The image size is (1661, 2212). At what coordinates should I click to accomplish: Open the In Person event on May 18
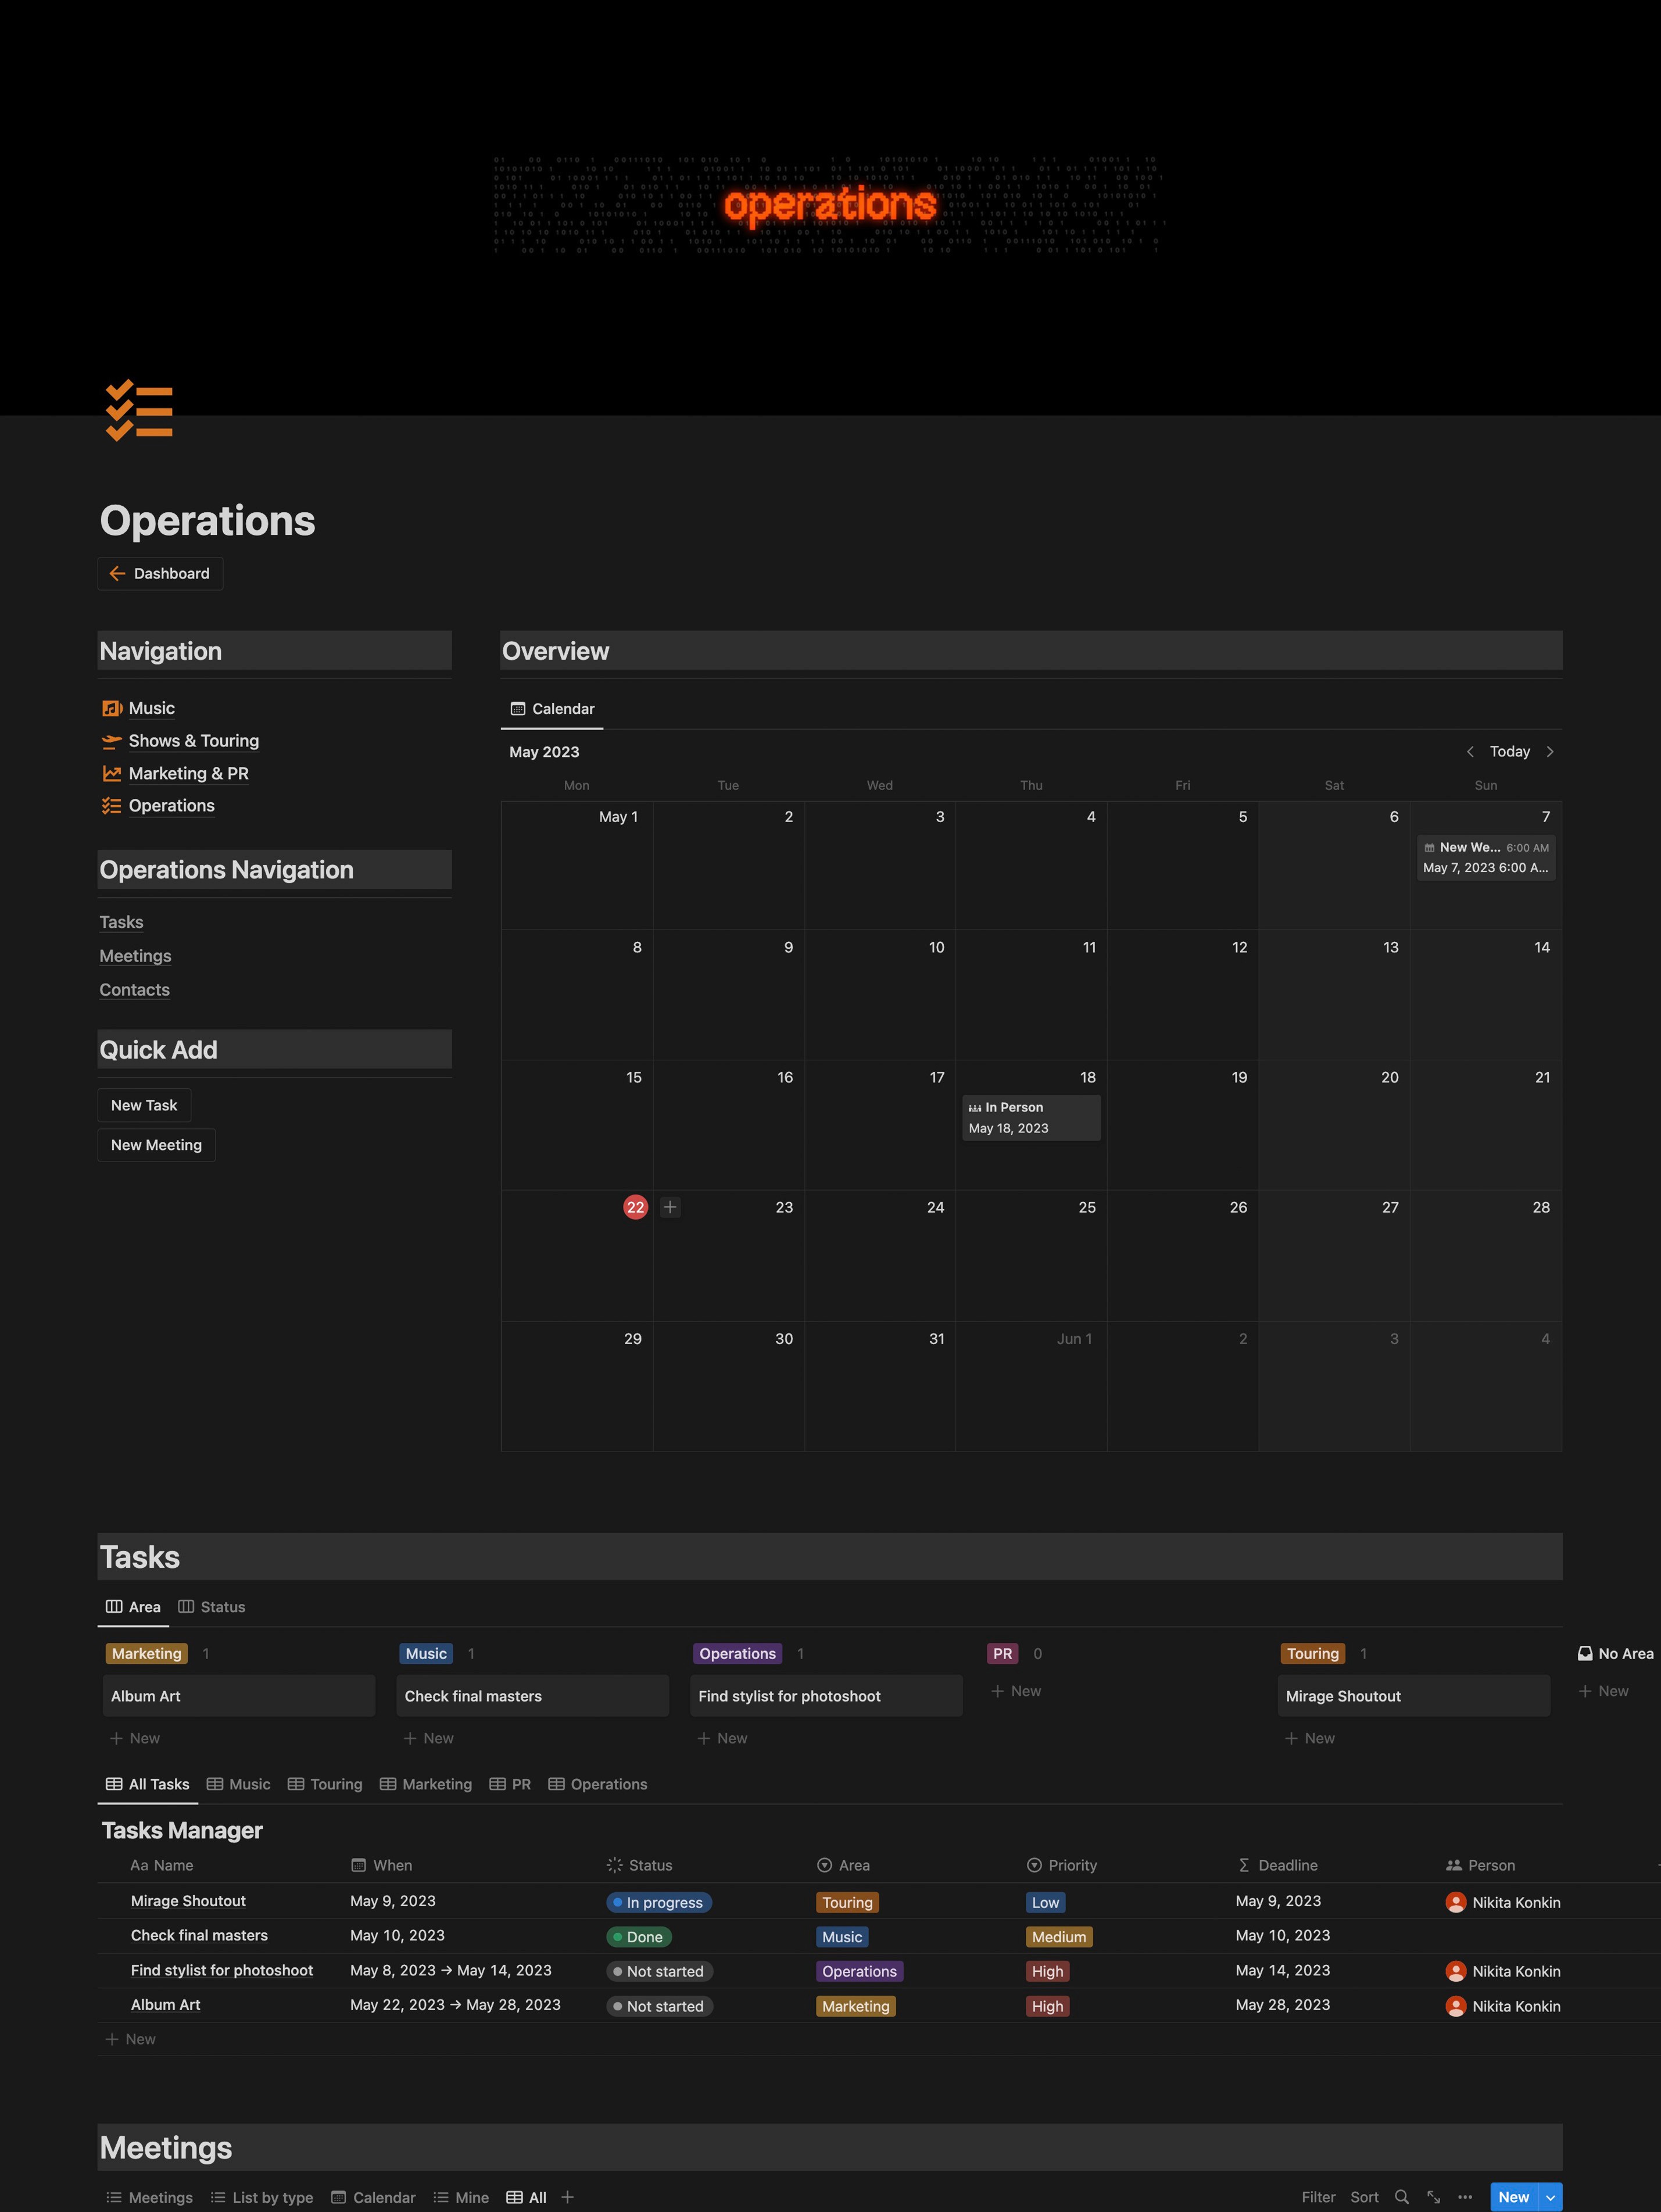(1030, 1117)
